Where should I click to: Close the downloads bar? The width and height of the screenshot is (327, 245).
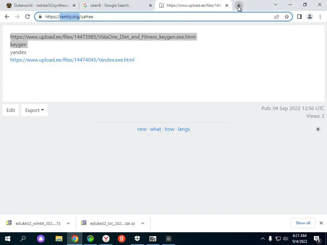click(321, 223)
